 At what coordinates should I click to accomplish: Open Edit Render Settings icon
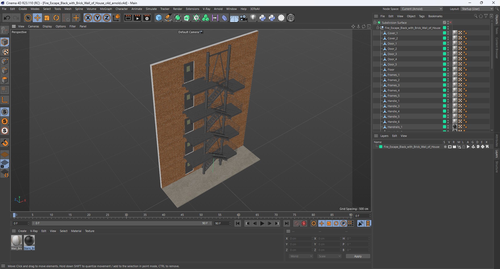[147, 18]
